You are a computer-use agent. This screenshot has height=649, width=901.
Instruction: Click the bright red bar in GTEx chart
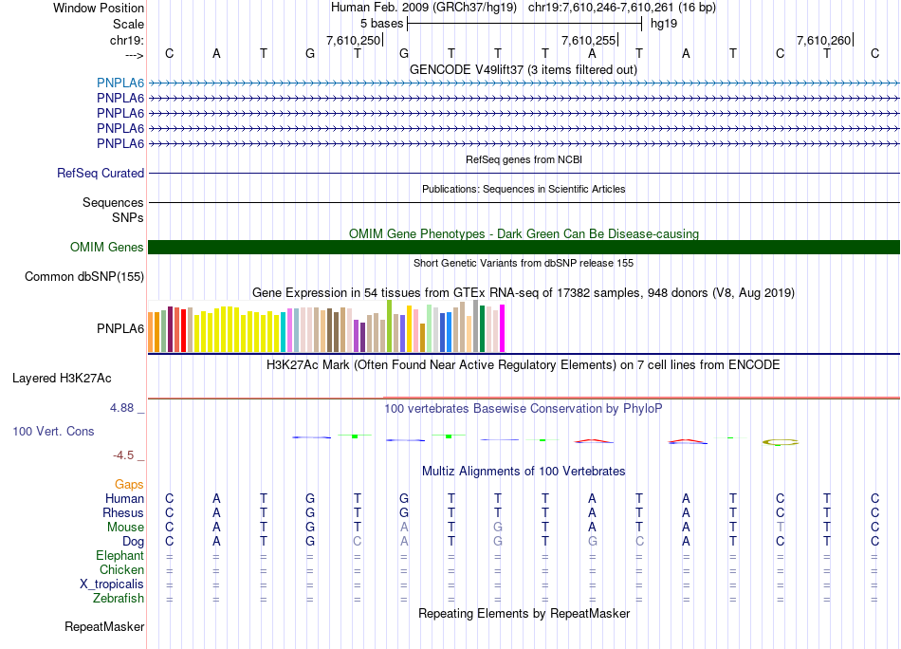[x=183, y=330]
